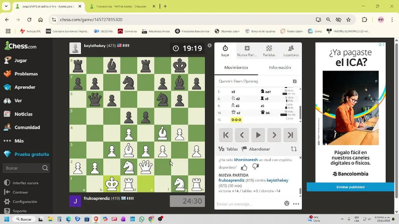Select the Información tab
The width and height of the screenshot is (399, 224).
[280, 68]
